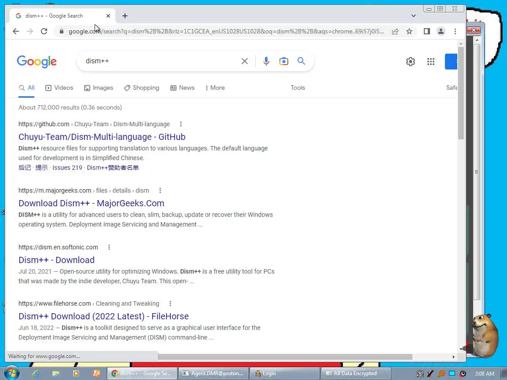507x380 pixels.
Task: Start a voice search with the microphone
Action: (266, 61)
